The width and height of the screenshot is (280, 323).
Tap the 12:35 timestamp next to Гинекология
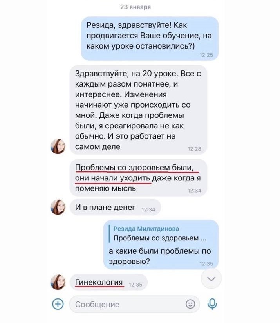coord(135,285)
